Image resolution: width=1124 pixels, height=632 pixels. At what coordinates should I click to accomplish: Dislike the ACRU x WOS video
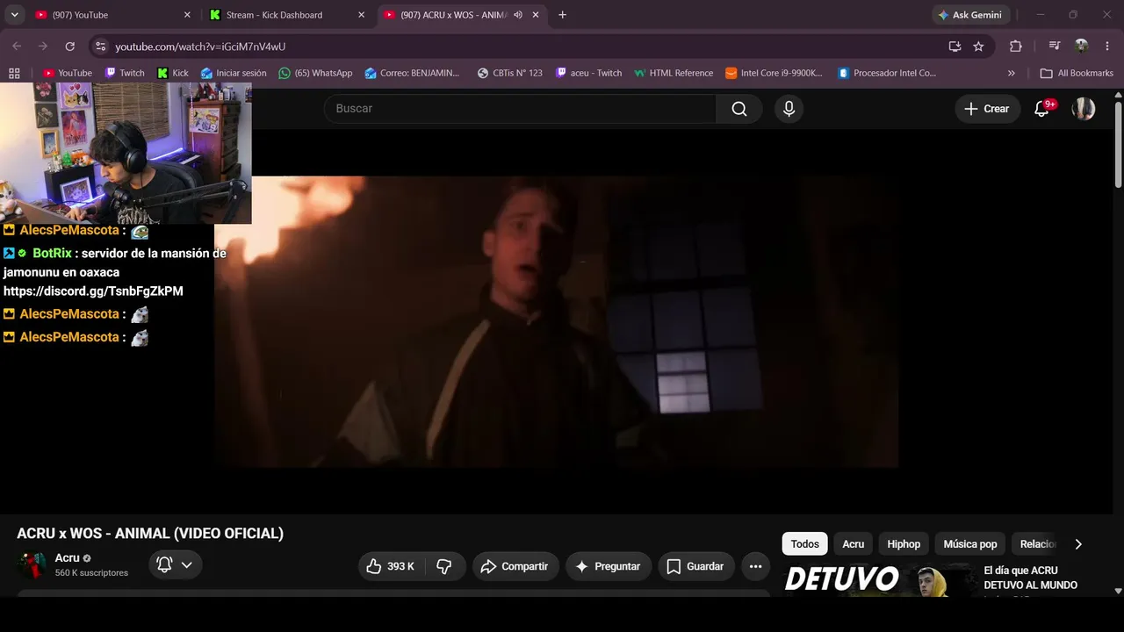(x=444, y=566)
